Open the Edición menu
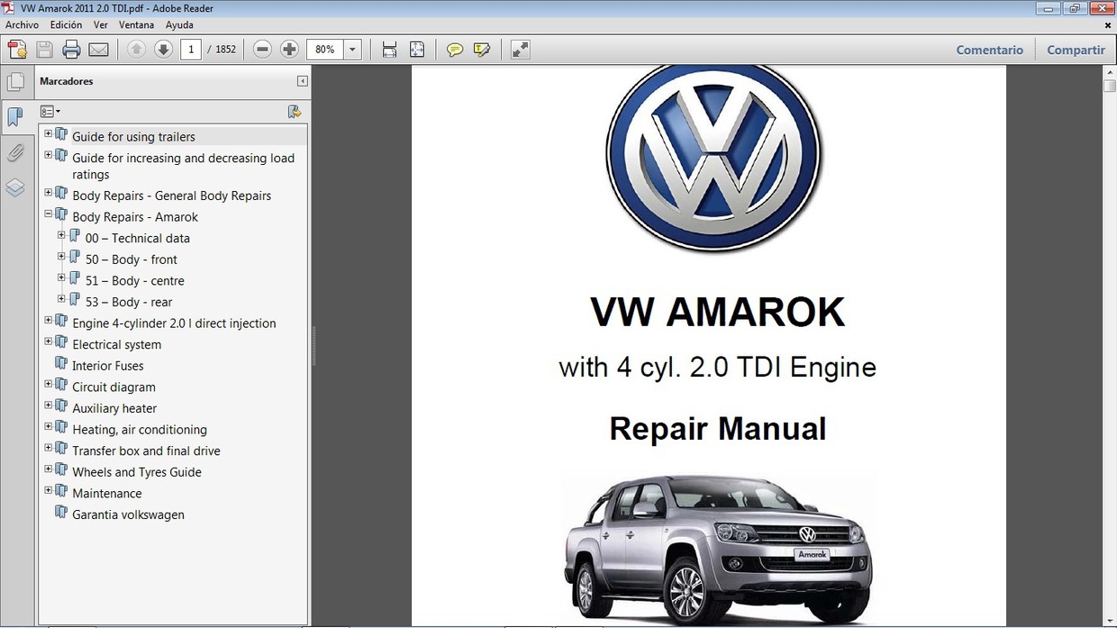 coord(66,25)
